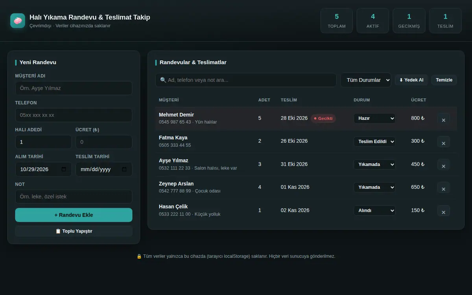Remove Zeynep Arslan's appointment with the X
472x295 pixels.
[443, 188]
